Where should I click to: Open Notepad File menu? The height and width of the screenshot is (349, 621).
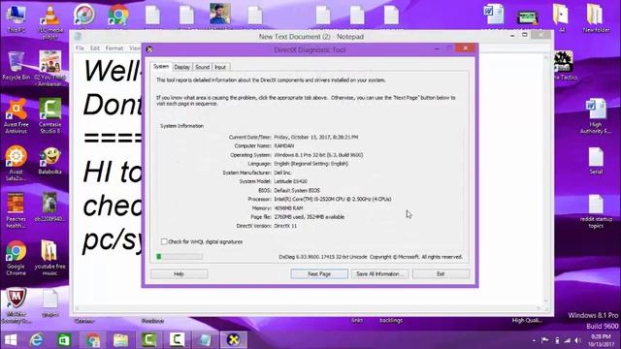(80, 48)
